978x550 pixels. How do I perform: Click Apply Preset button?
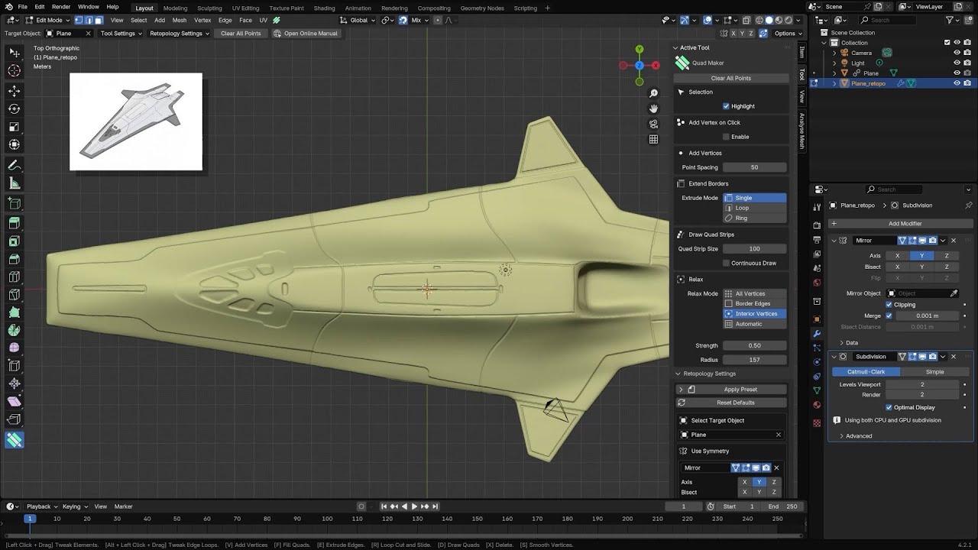click(740, 390)
